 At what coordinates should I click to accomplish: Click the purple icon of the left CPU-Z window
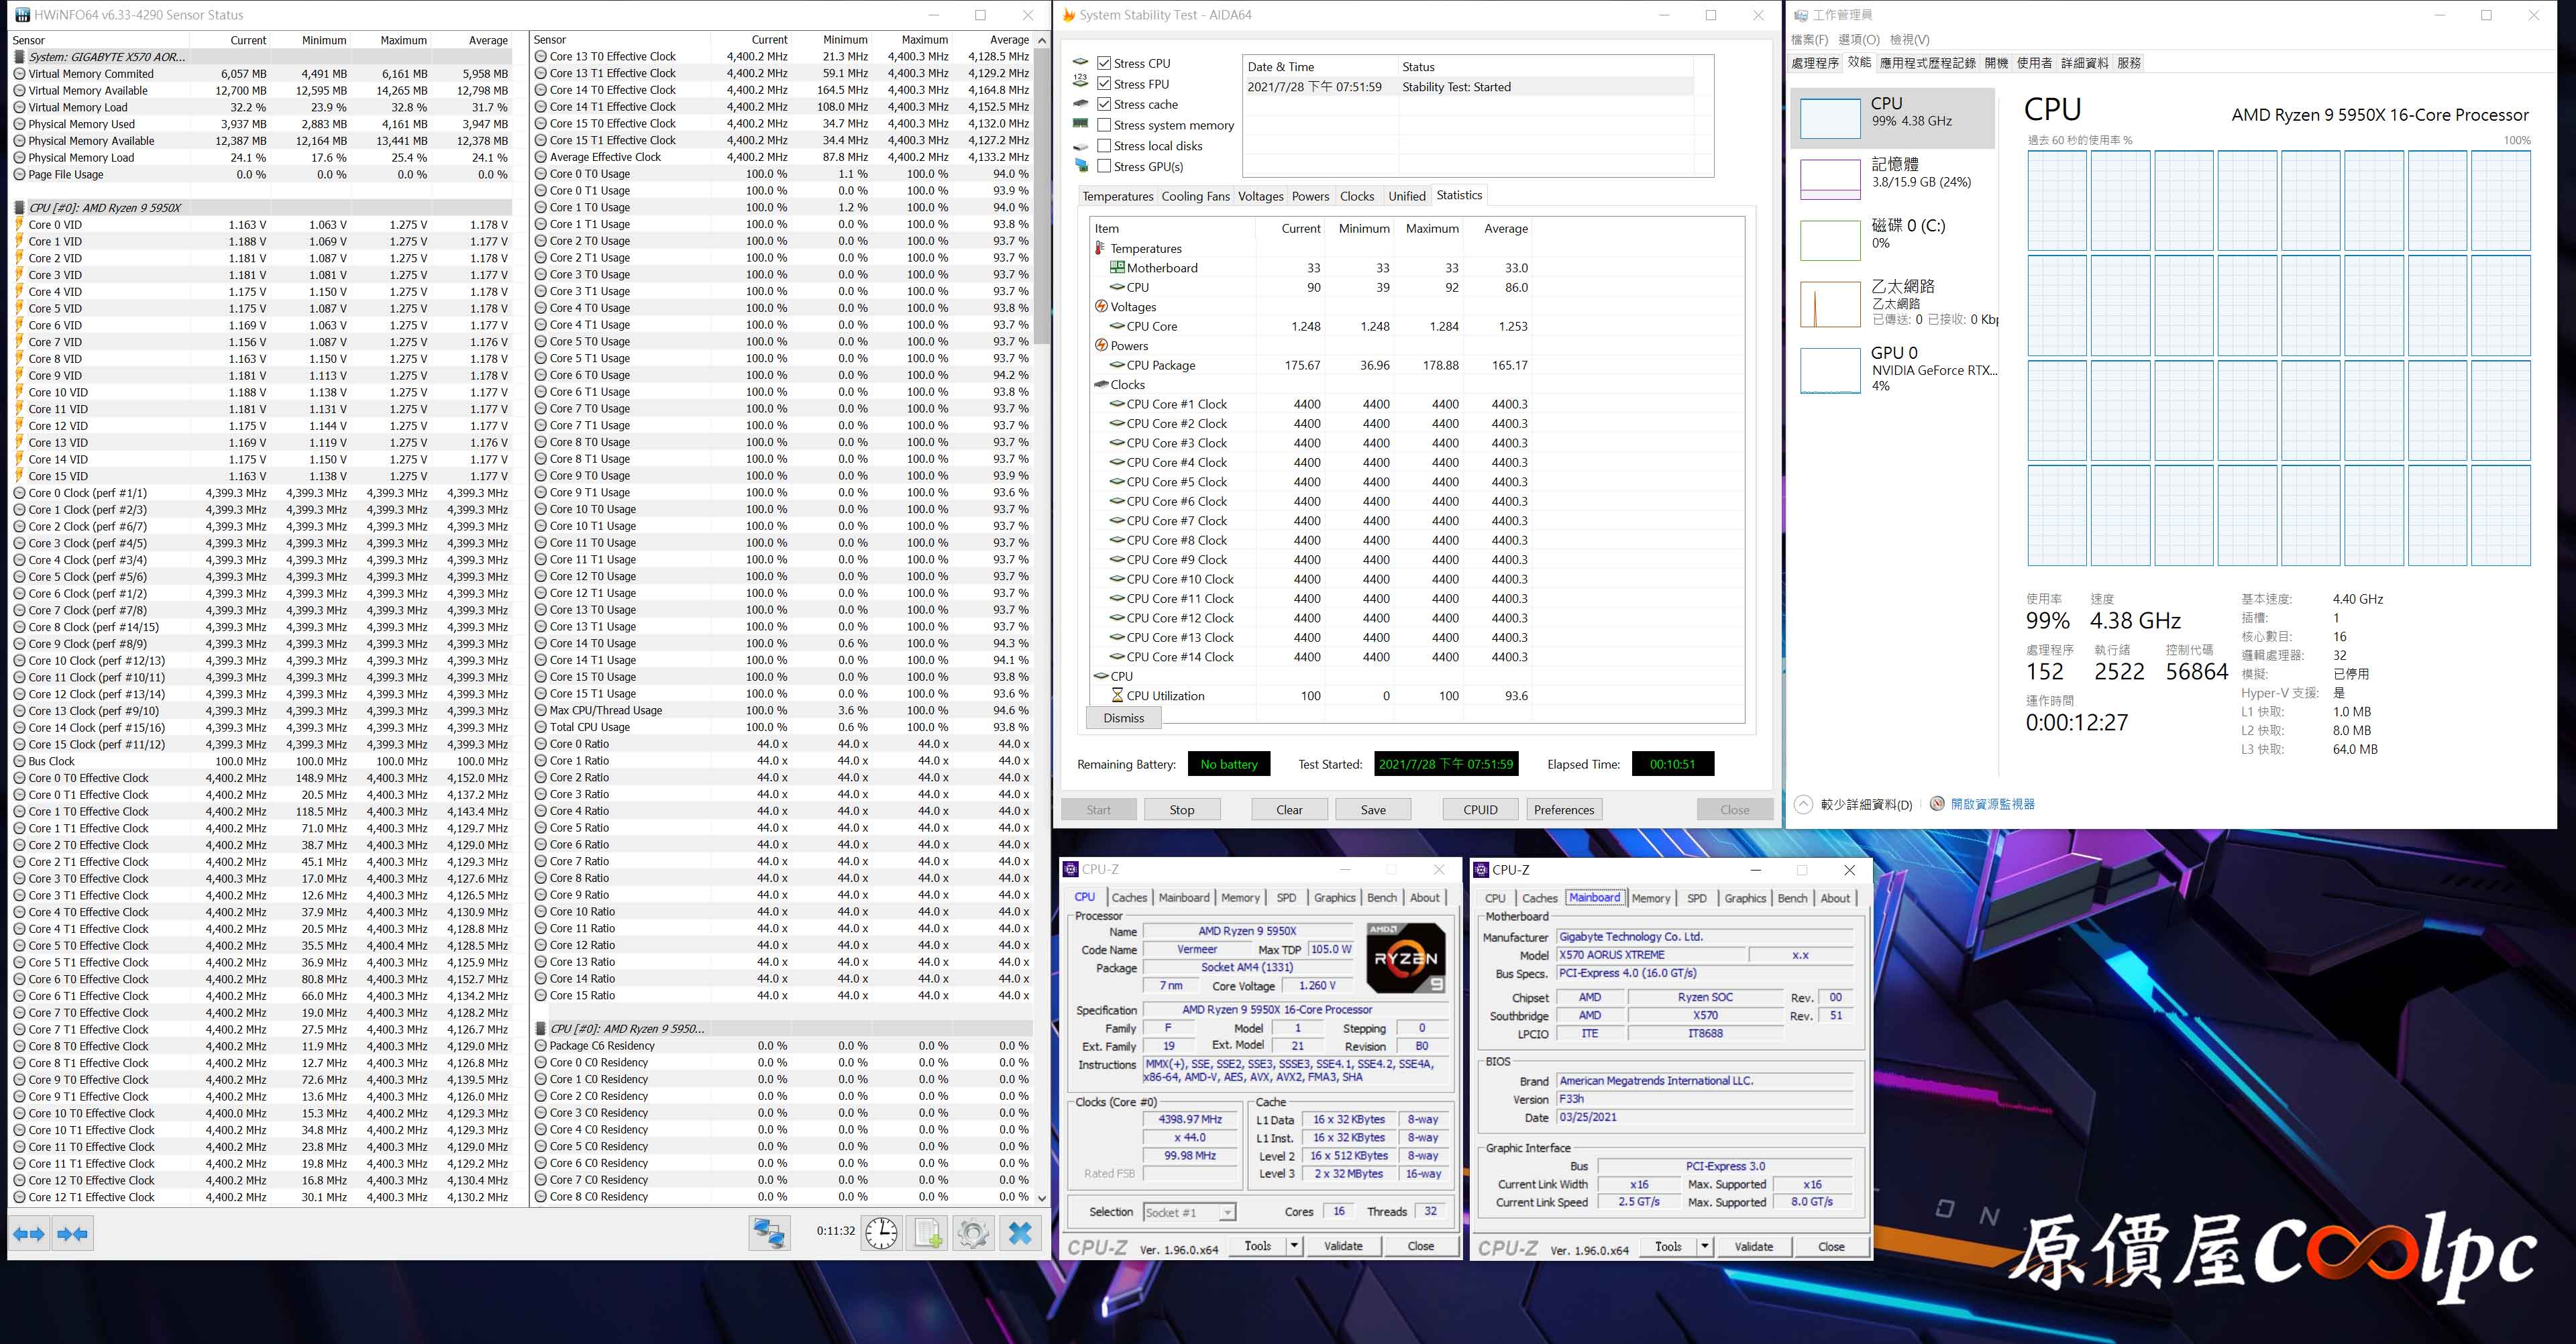(1070, 869)
